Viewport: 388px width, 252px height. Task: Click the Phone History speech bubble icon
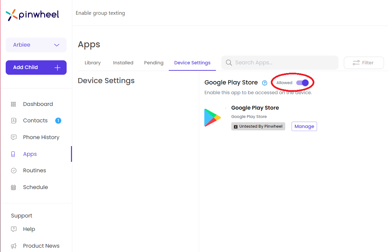pyautogui.click(x=13, y=137)
